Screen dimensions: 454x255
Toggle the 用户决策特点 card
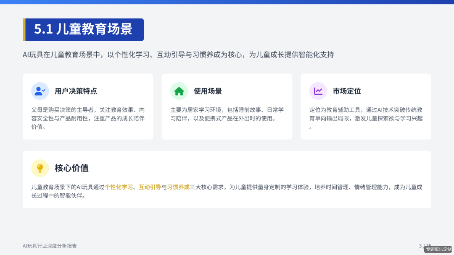coord(88,106)
